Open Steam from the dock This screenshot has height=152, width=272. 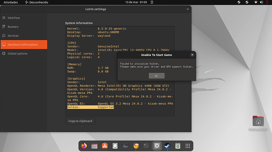pos(167,146)
